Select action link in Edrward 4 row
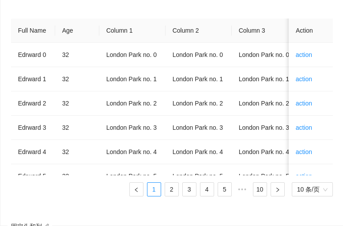This screenshot has width=343, height=226. coord(304,152)
